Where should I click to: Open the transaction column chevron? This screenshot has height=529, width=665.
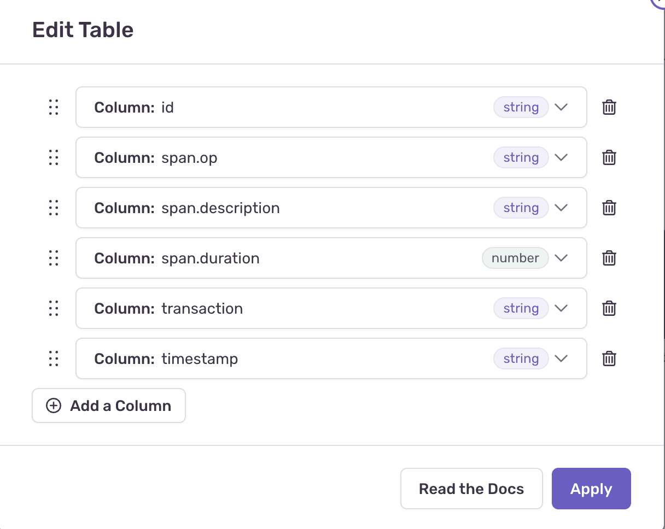point(561,308)
